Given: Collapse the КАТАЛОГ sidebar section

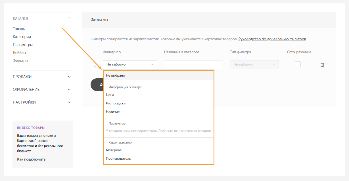Looking at the screenshot, I should [69, 18].
